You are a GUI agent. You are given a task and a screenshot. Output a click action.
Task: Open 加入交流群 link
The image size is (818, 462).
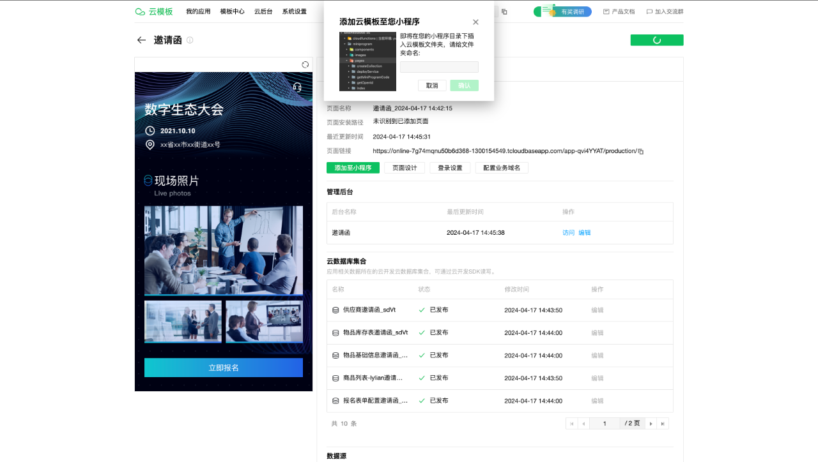[x=665, y=11]
